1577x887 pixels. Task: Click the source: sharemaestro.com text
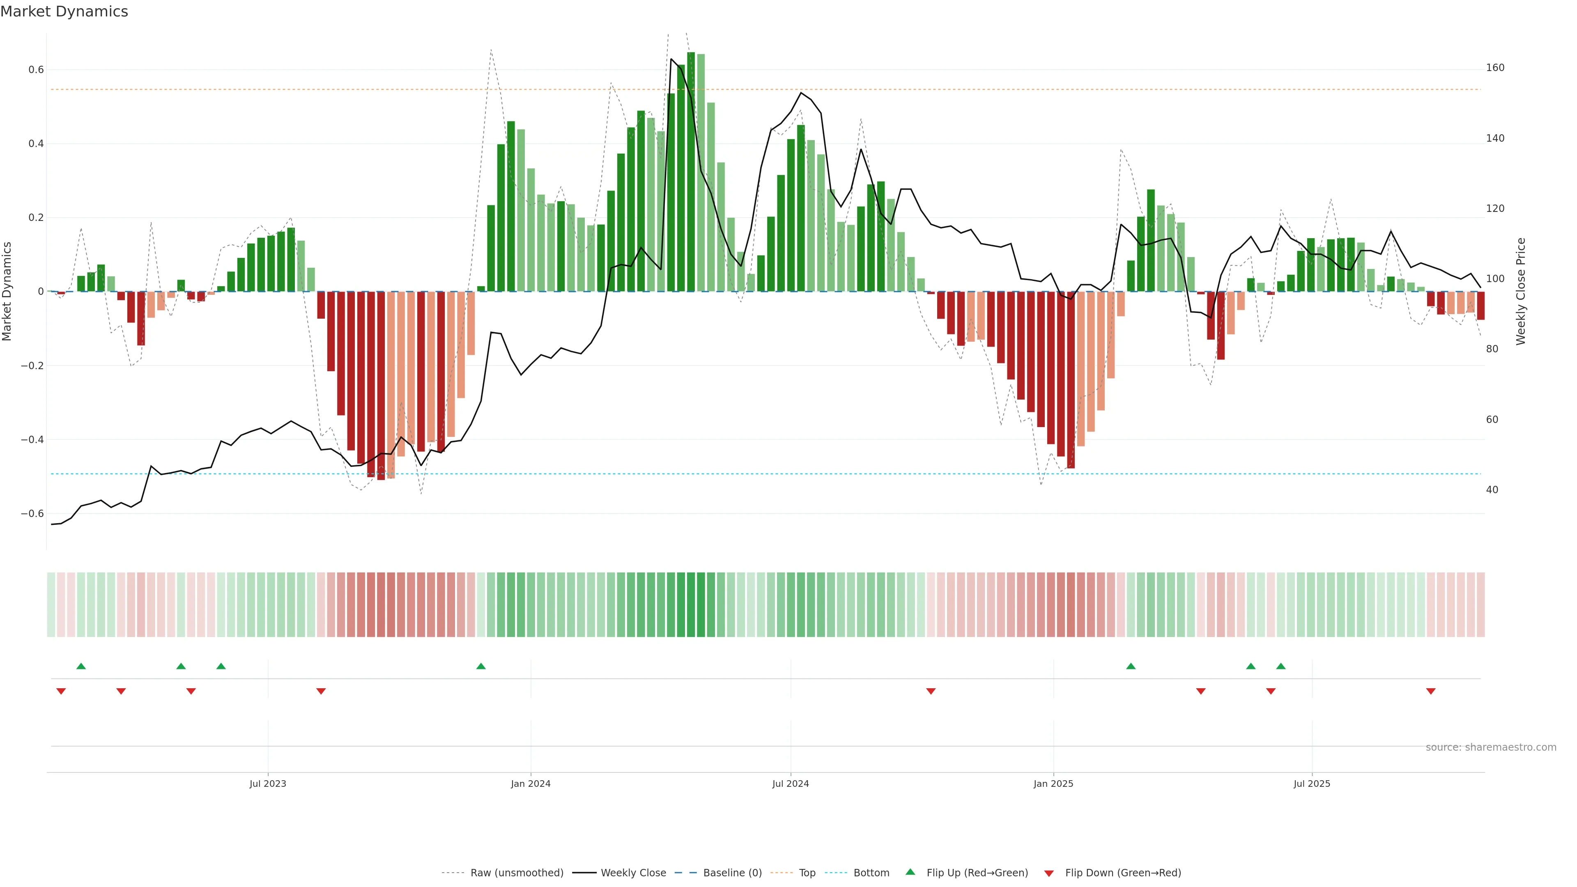[x=1491, y=747]
